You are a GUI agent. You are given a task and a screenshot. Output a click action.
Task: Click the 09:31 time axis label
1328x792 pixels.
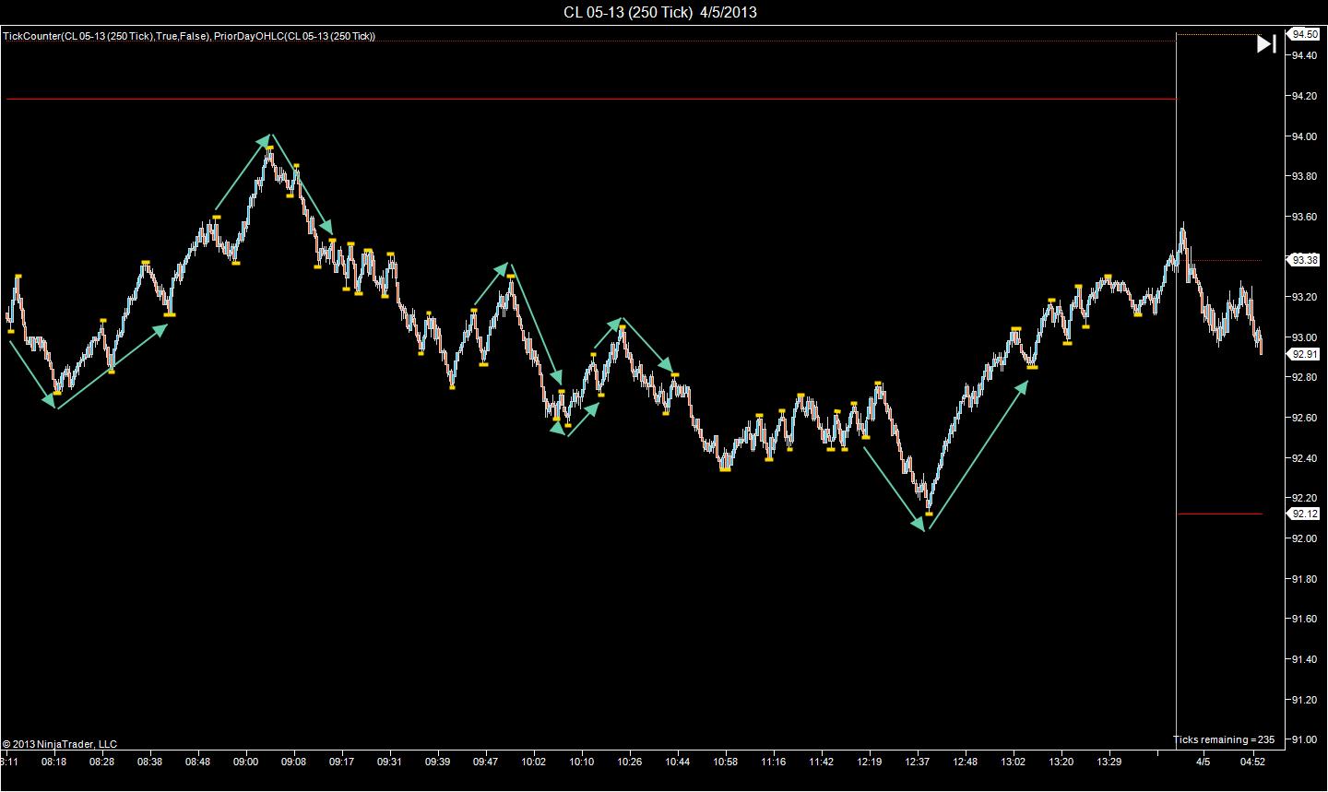(389, 762)
